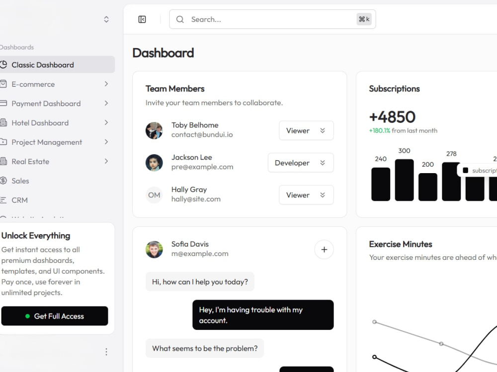
Task: Click the first black point on Exercise chart
Action: point(374,357)
